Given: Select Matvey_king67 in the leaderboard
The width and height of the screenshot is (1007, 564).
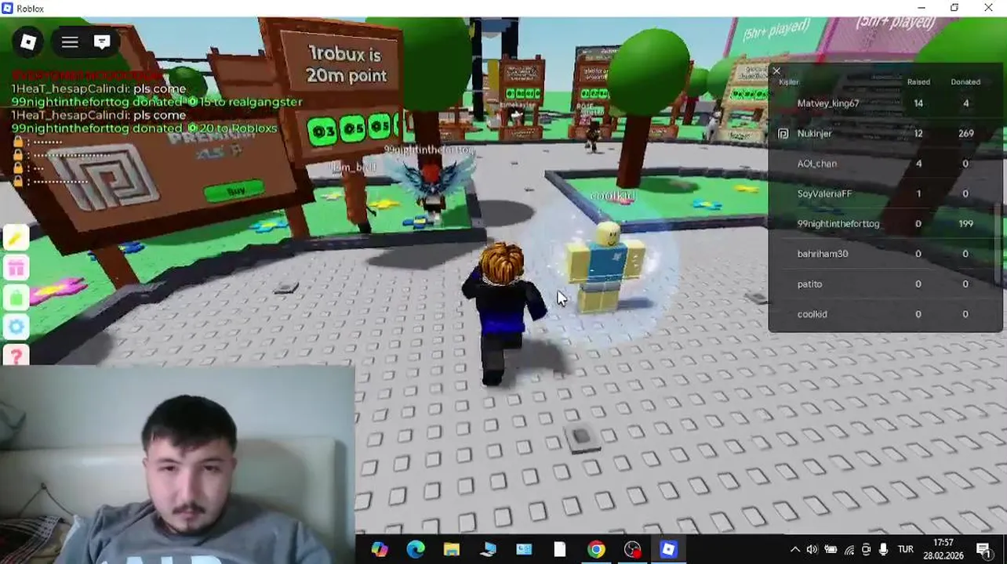Looking at the screenshot, I should pos(828,103).
